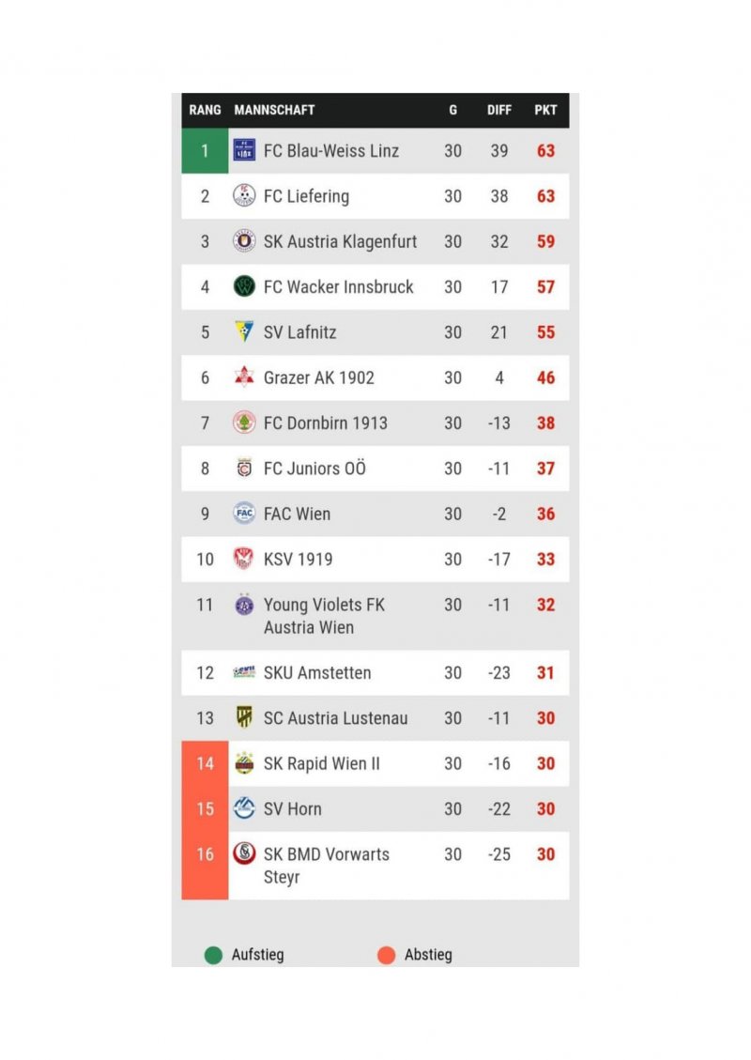Click the orange Abstieg legend dot
The width and height of the screenshot is (751, 1060).
386,956
